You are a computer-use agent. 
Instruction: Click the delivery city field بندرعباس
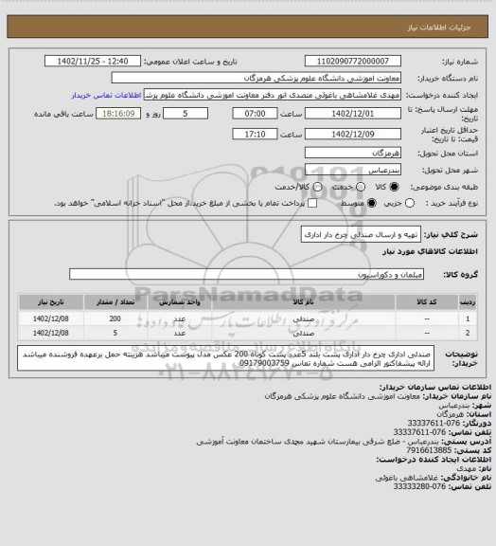pos(353,170)
